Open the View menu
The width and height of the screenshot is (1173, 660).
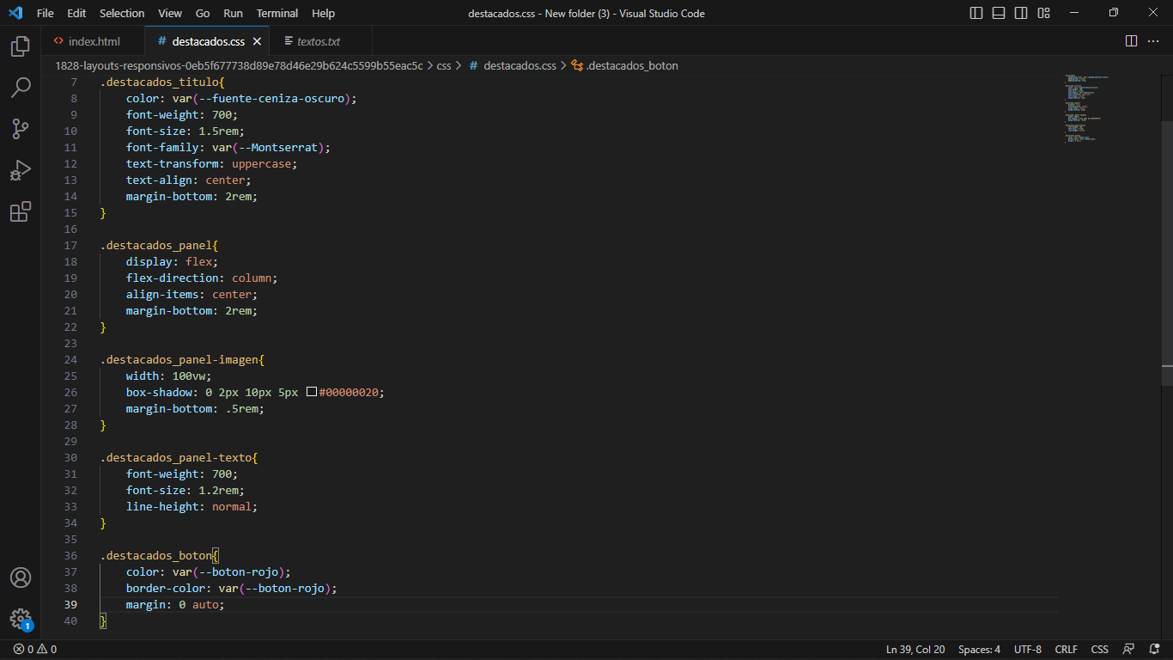170,13
